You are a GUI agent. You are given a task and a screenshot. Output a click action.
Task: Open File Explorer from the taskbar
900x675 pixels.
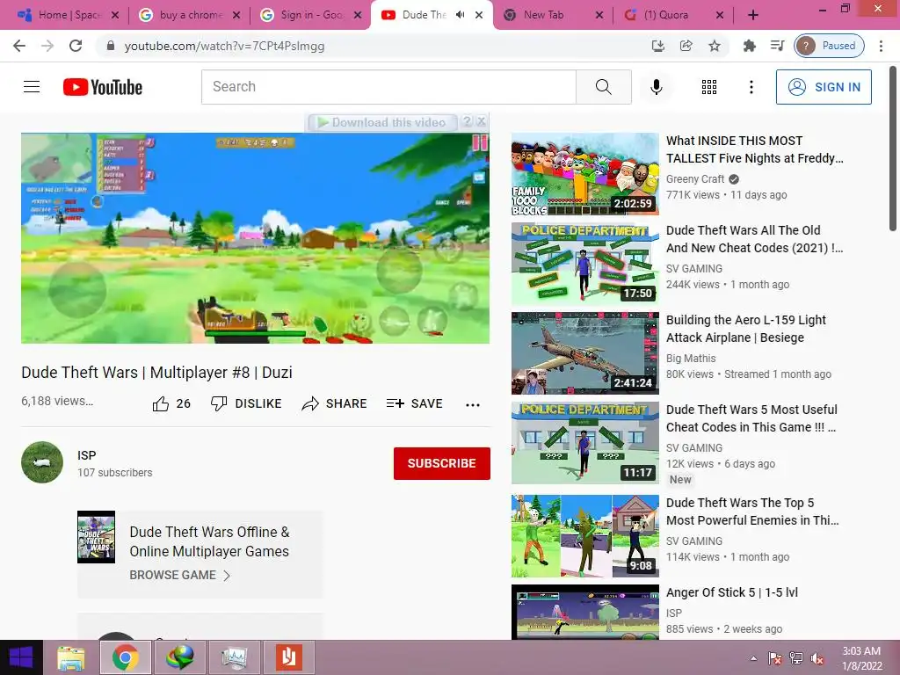pos(70,657)
